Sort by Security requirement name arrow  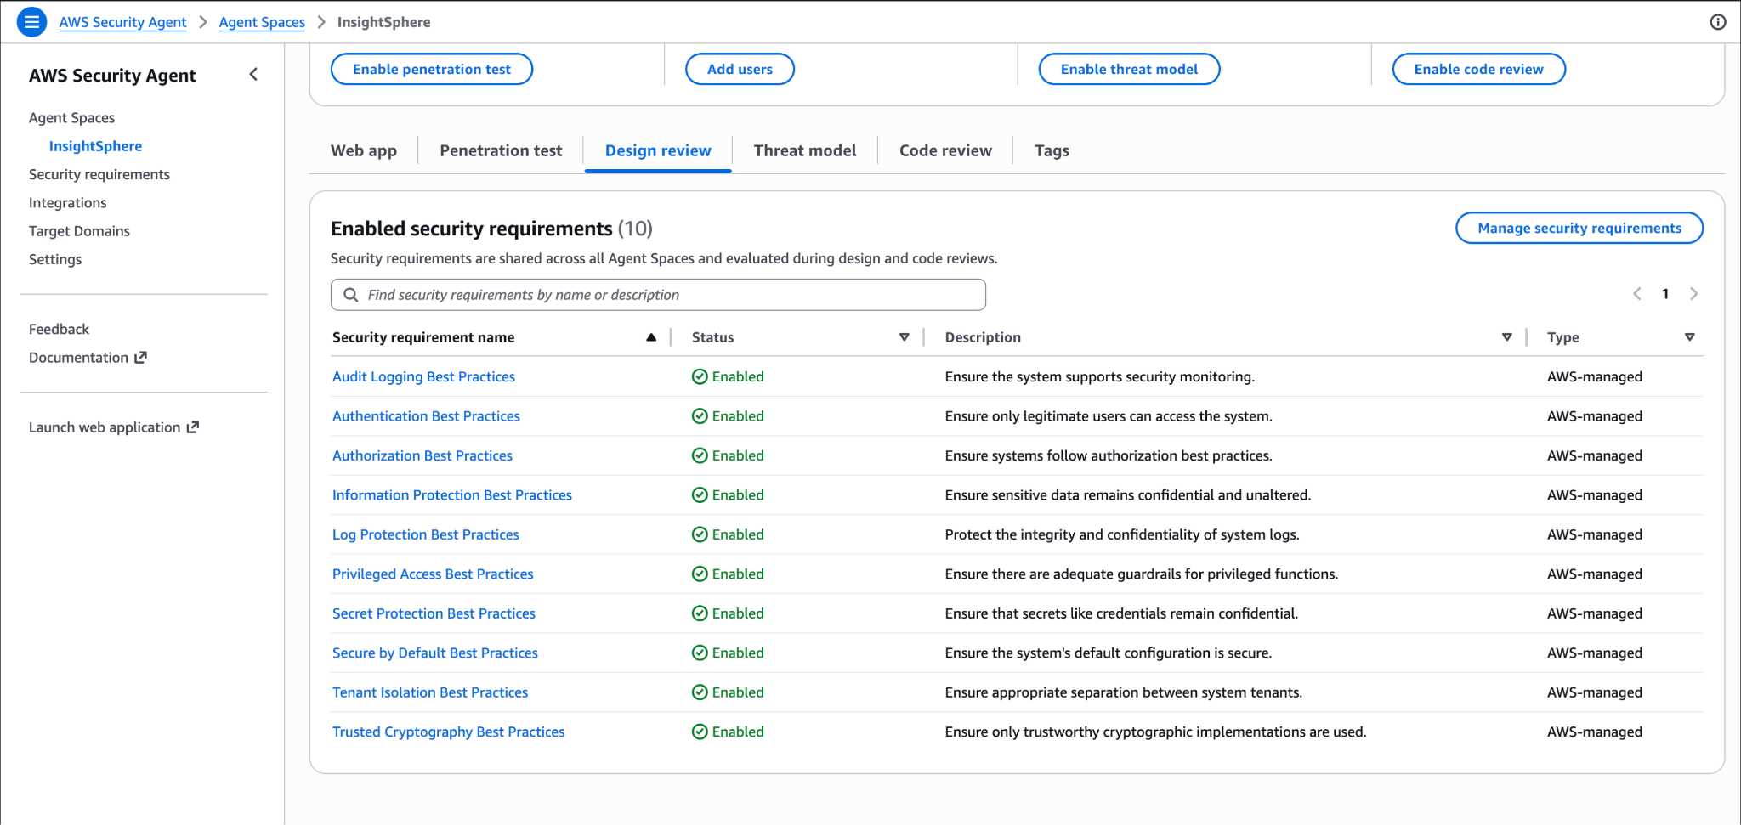pos(651,337)
